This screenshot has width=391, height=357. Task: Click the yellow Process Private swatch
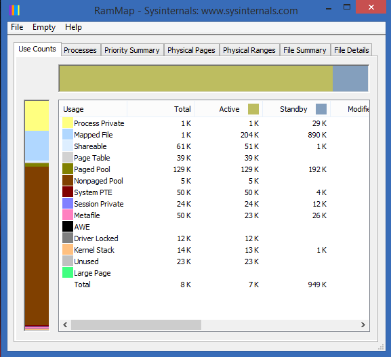[x=68, y=123]
